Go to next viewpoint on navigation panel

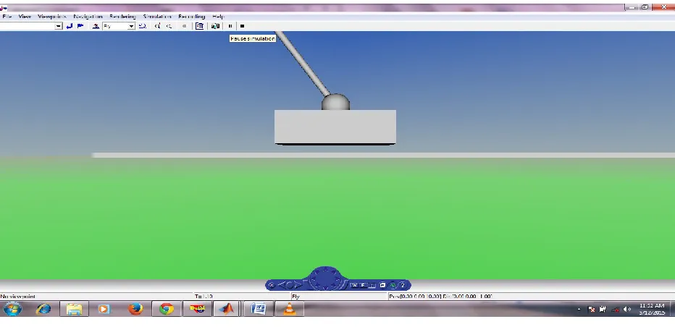298,285
